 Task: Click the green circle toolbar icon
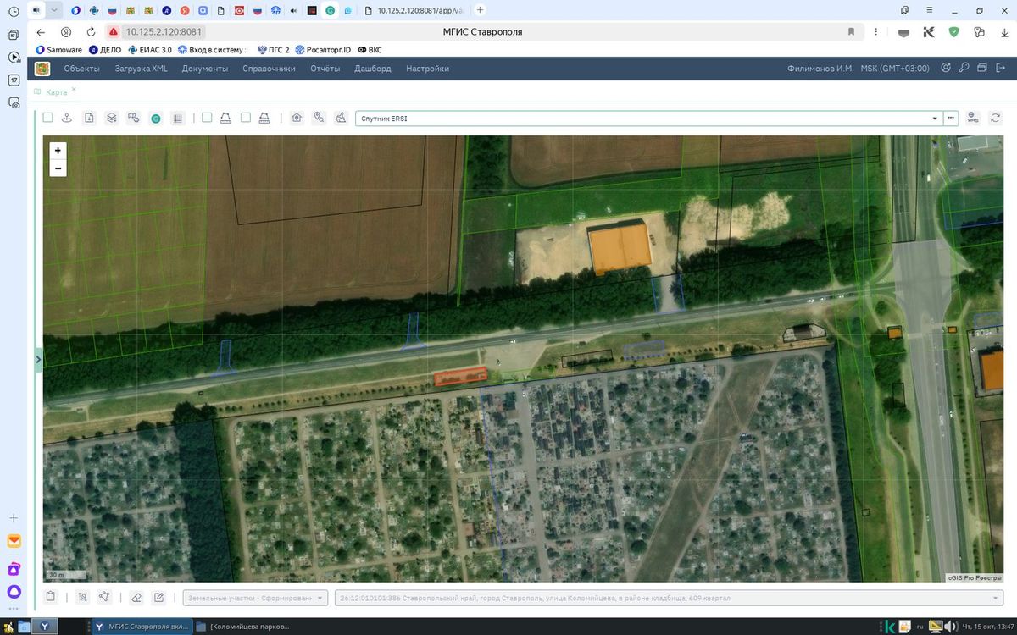[156, 119]
